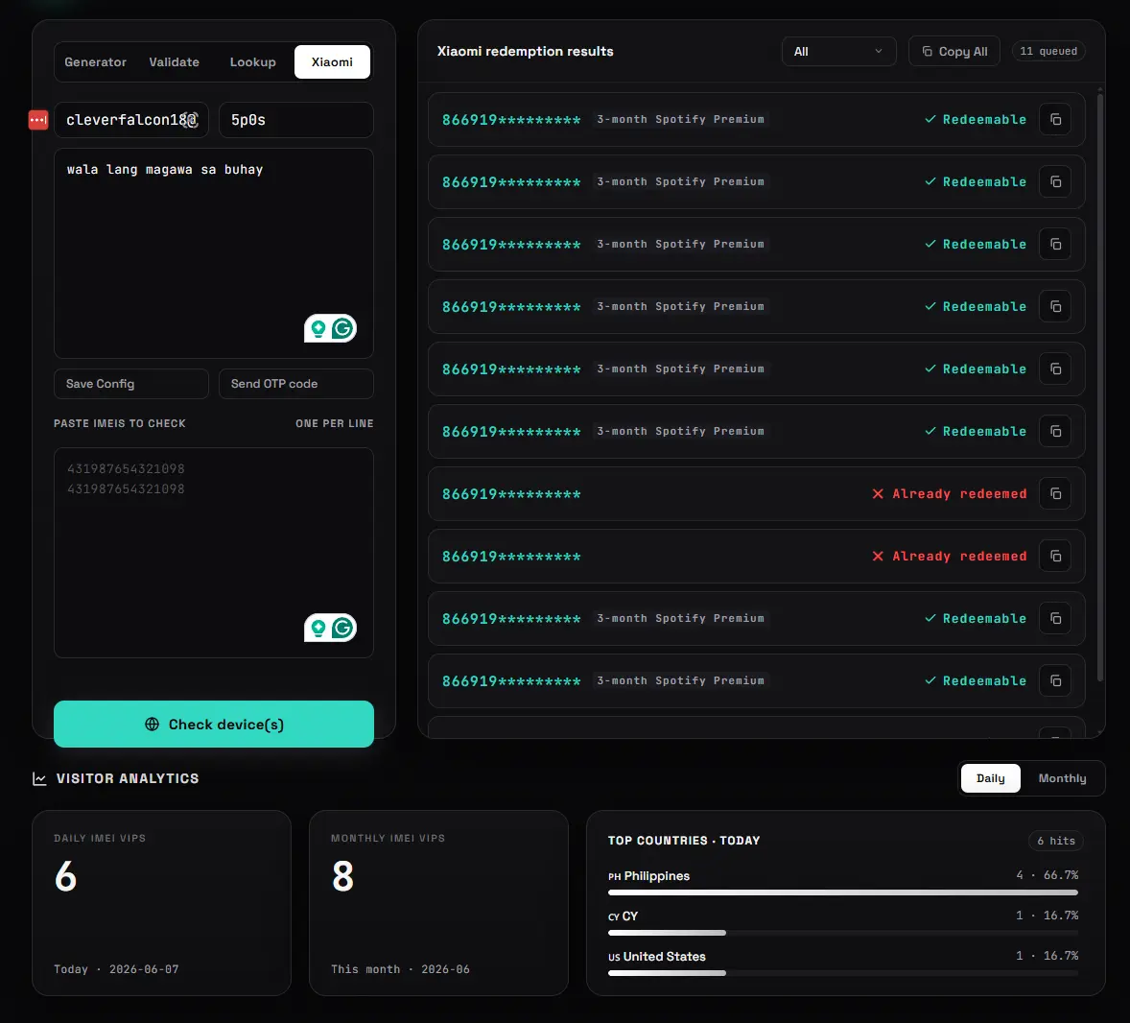Click the green lightbulb icon in IMEI textarea
Viewport: 1130px width, 1023px height.
click(x=318, y=629)
